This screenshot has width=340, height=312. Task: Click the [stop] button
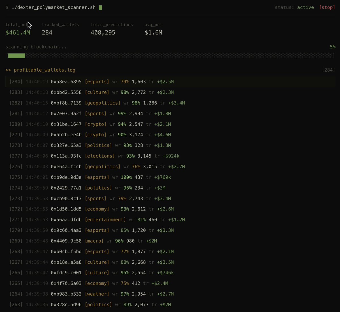[327, 7]
